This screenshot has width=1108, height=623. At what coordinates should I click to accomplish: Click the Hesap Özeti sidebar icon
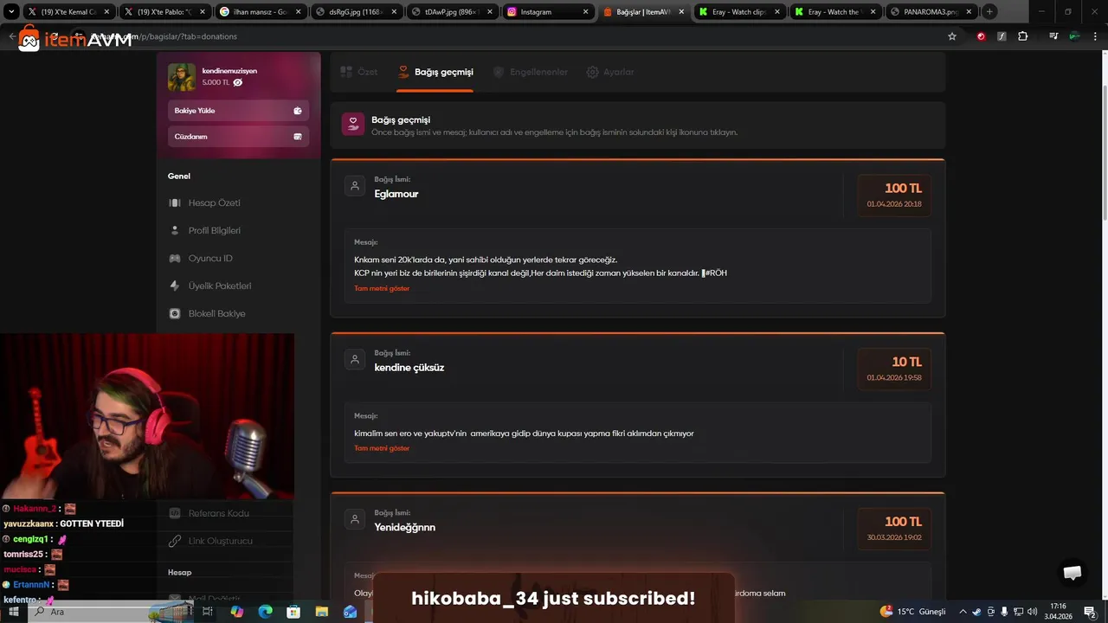pyautogui.click(x=175, y=202)
